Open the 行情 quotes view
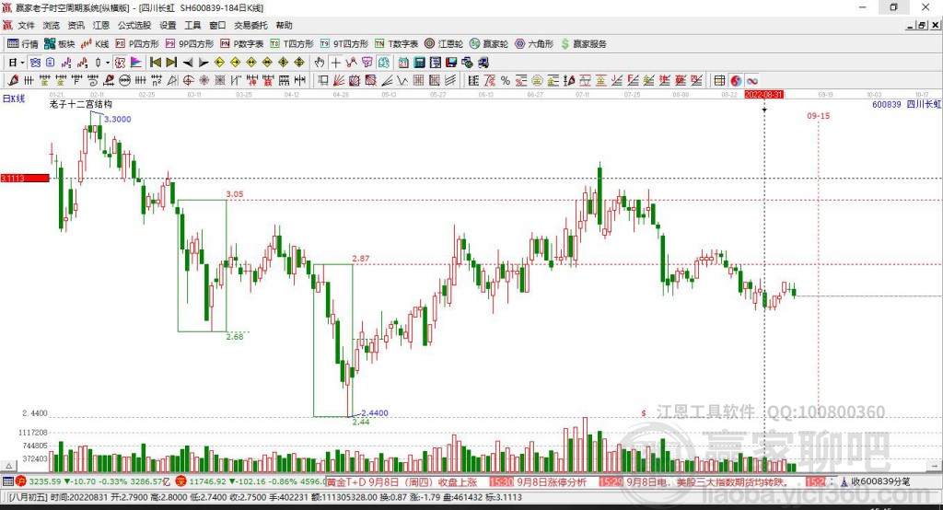This screenshot has width=943, height=510. pyautogui.click(x=23, y=44)
